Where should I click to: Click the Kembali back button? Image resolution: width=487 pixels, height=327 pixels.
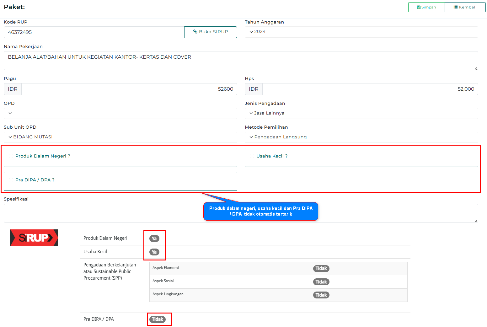pos(465,7)
